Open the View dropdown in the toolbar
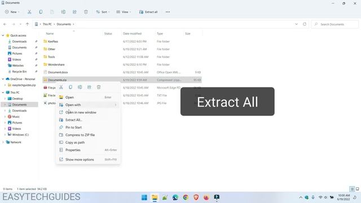Screen dimensions: 361x203 click(x=124, y=12)
